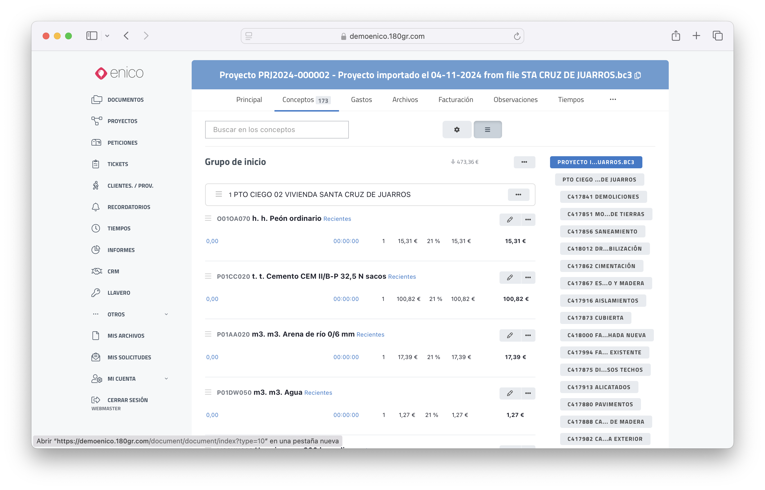Click Safari share icon in toolbar
Image resolution: width=765 pixels, height=490 pixels.
pyautogui.click(x=676, y=36)
